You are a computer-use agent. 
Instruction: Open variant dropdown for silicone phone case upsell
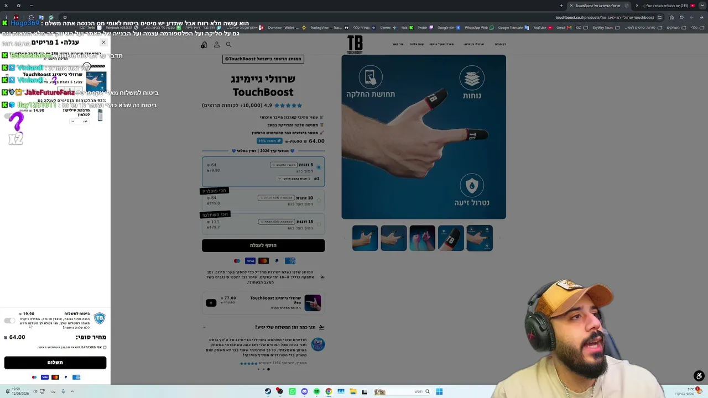click(x=80, y=121)
